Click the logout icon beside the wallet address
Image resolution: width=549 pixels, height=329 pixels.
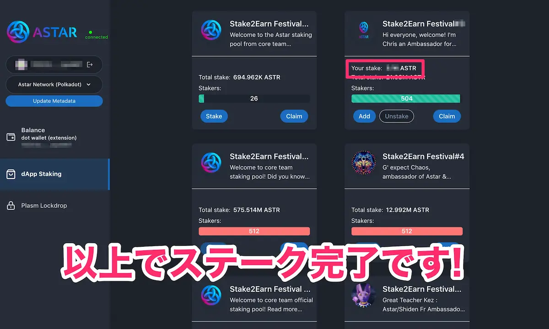click(90, 64)
